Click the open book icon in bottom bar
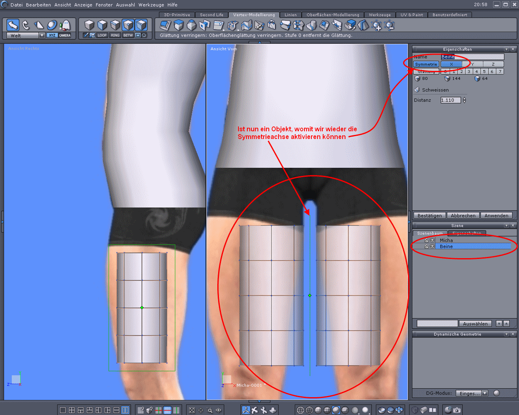 (433, 410)
